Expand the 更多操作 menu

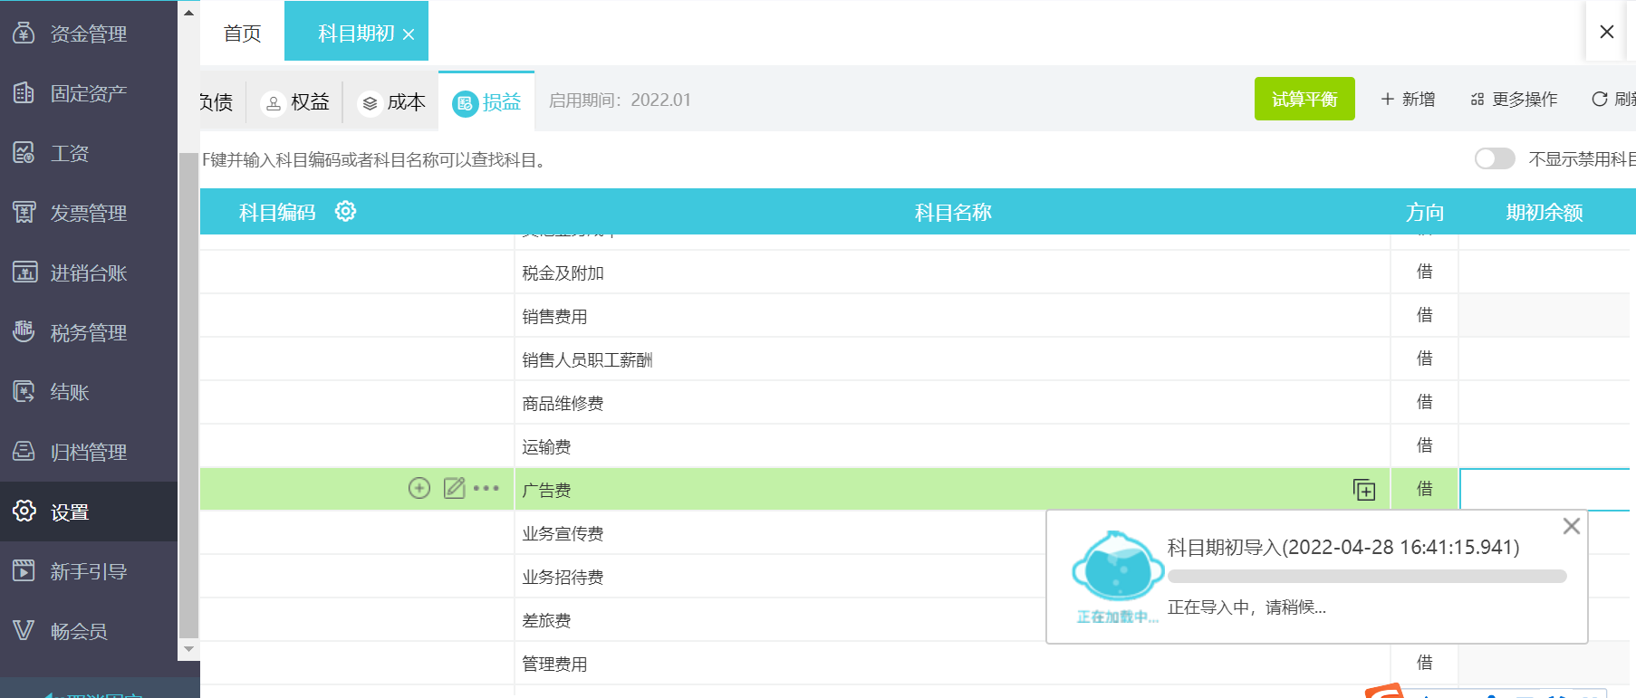(1514, 100)
